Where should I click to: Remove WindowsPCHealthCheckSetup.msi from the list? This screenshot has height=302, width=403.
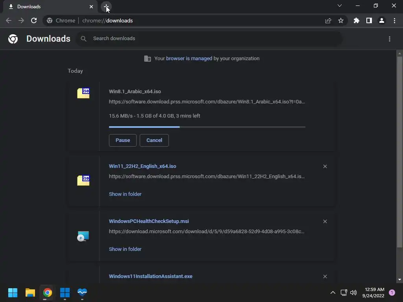pyautogui.click(x=325, y=221)
